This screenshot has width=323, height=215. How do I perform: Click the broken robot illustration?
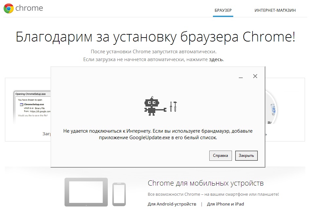(155, 106)
